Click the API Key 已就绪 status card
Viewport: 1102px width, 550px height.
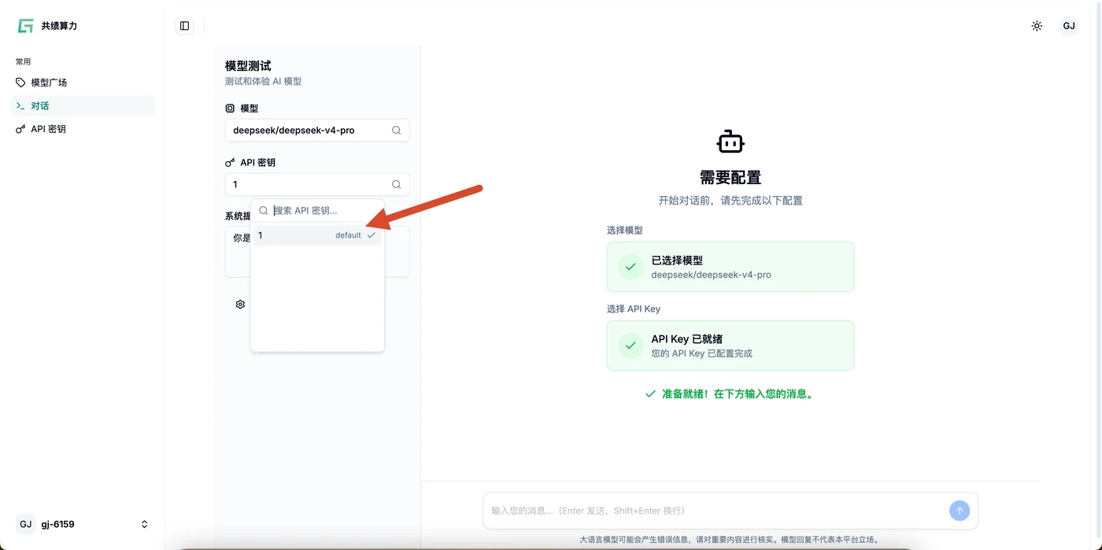pos(730,345)
